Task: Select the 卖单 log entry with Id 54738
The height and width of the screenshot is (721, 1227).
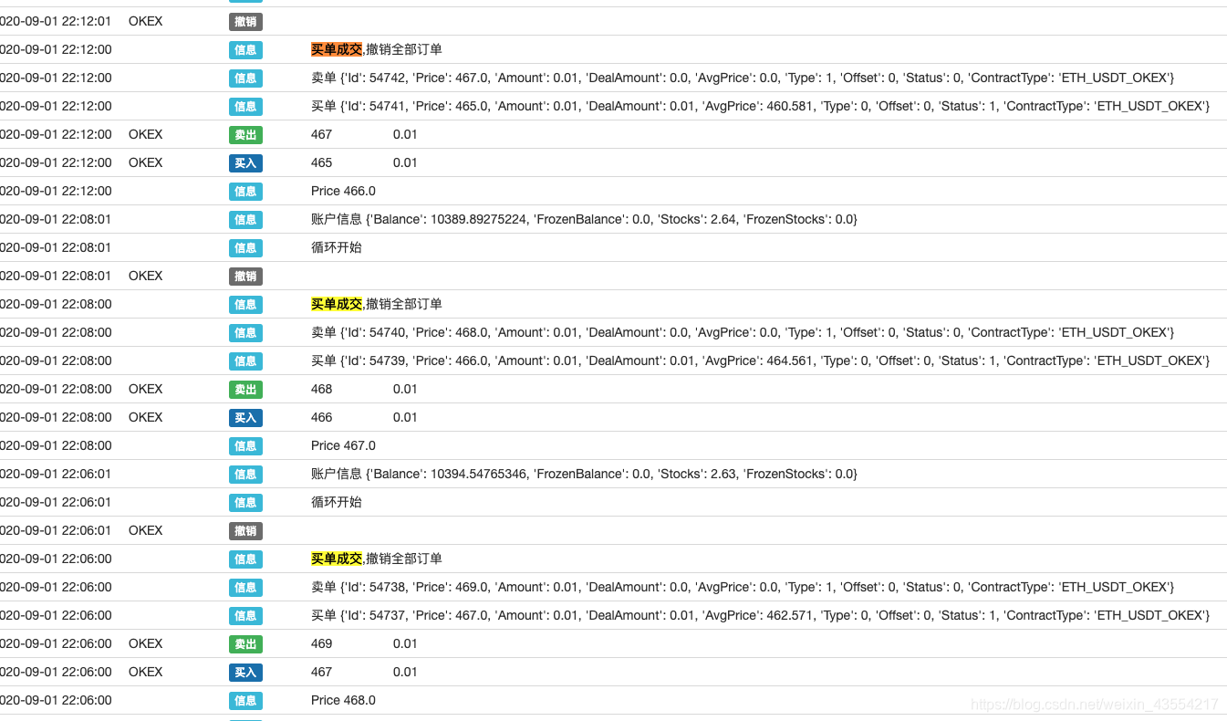Action: point(743,587)
